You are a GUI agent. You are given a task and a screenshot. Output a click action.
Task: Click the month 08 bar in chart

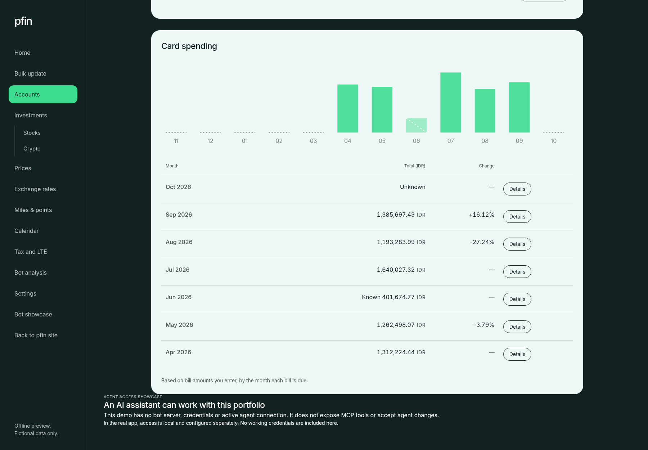click(485, 111)
